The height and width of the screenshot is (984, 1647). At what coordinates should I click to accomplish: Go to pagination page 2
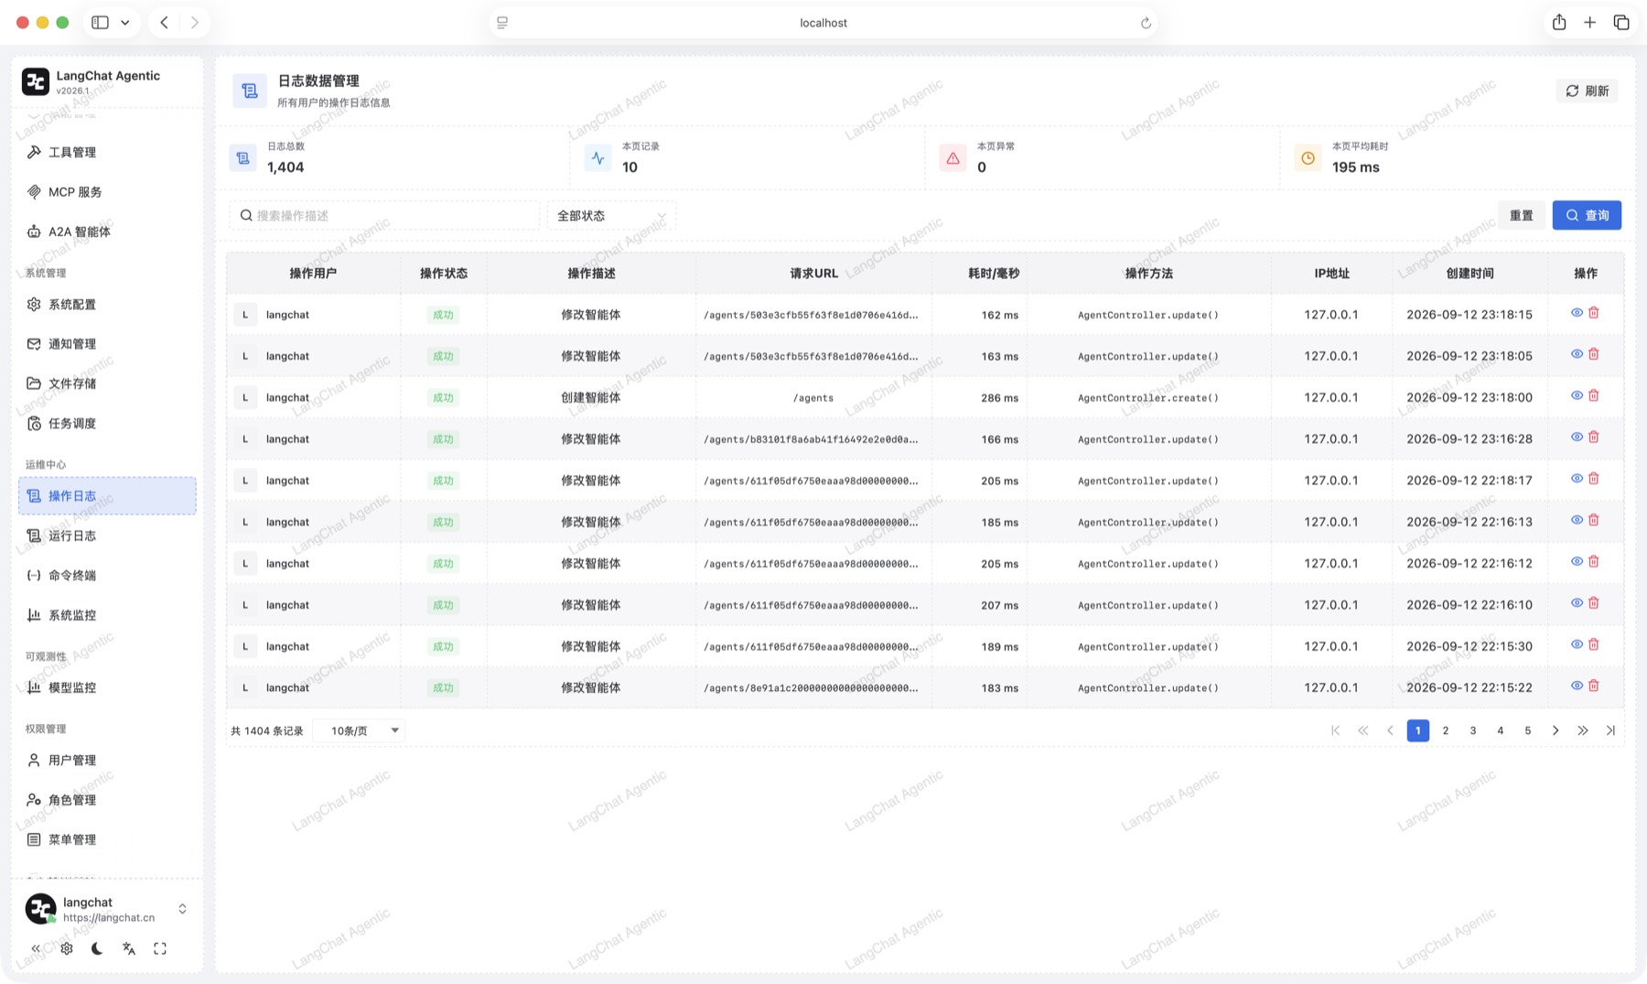click(x=1446, y=730)
